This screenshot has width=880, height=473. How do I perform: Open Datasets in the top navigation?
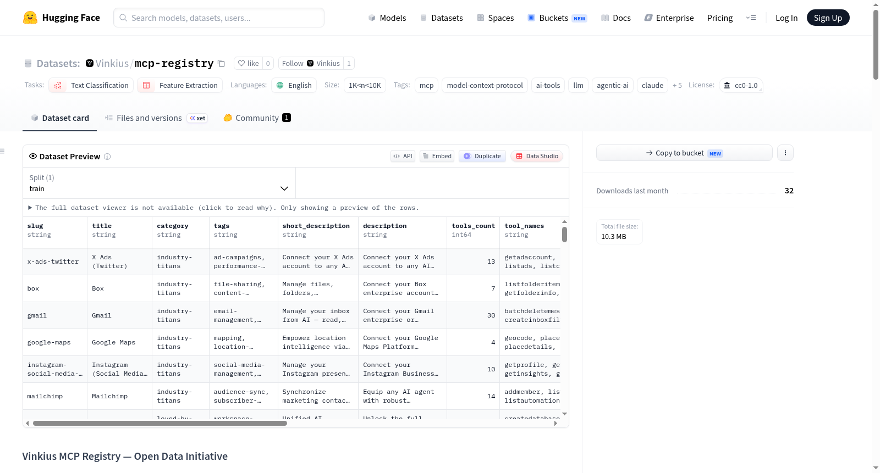click(x=441, y=18)
